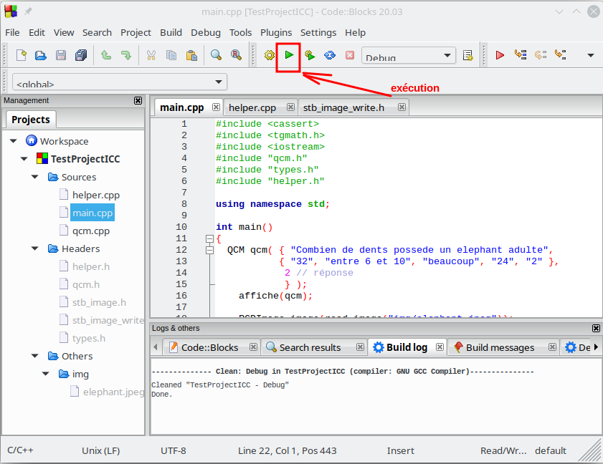The width and height of the screenshot is (603, 464).
Task: Click the Next line debug icon
Action: pyautogui.click(x=541, y=55)
